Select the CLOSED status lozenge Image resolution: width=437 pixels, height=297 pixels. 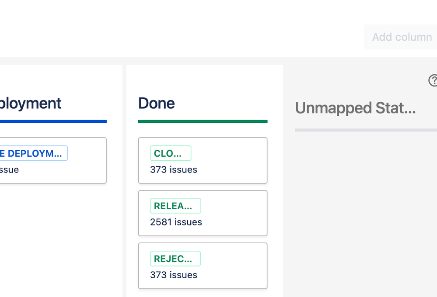pyautogui.click(x=171, y=153)
